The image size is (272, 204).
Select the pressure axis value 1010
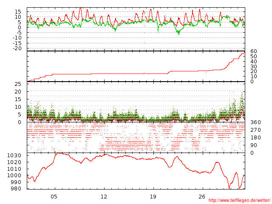[14, 169]
